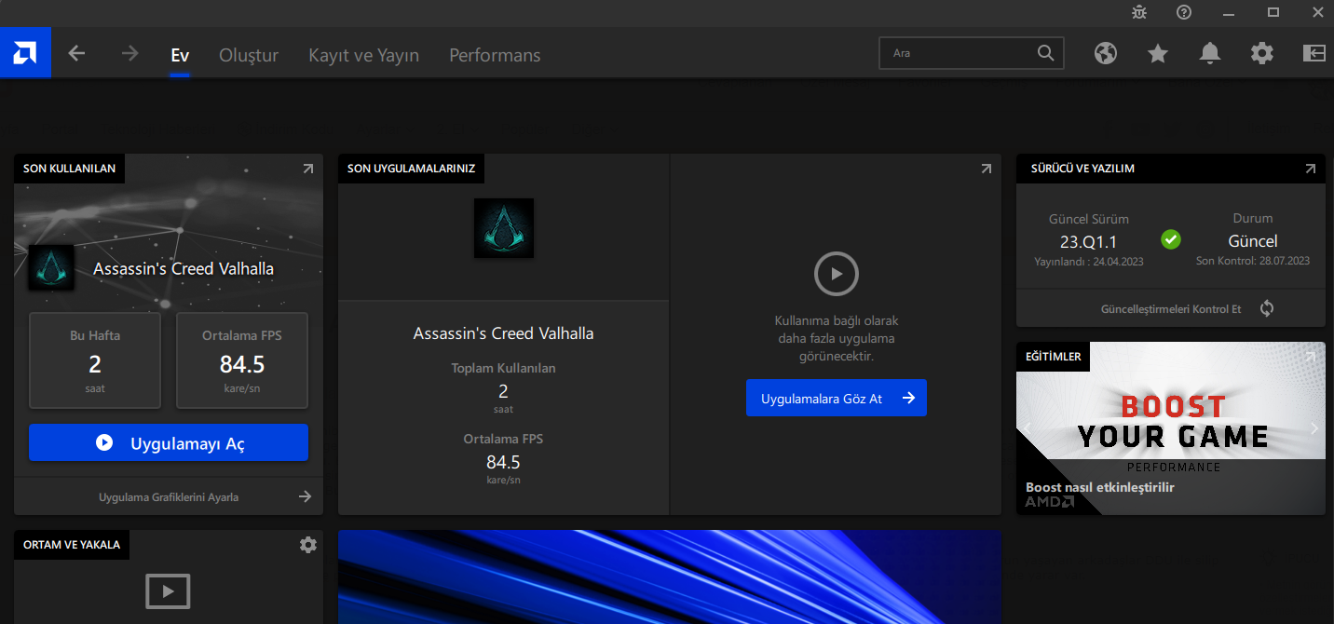Click Güncelleştirmeleri Kontrol Et
1334x624 pixels.
[x=1171, y=308]
